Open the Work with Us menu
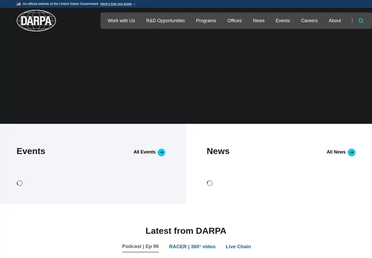The image size is (372, 258). tap(121, 21)
